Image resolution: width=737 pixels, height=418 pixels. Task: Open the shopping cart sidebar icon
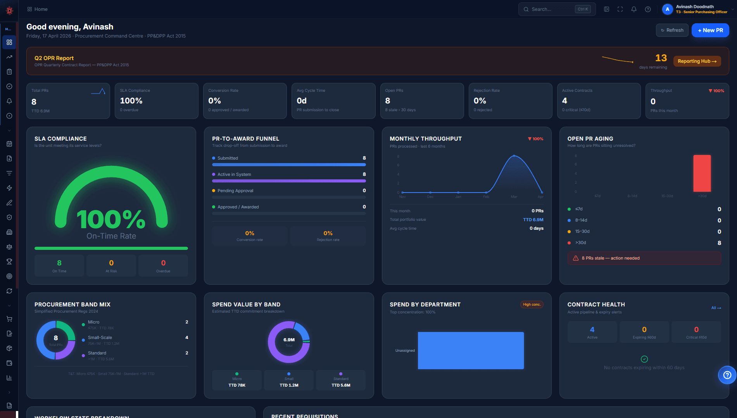9,319
